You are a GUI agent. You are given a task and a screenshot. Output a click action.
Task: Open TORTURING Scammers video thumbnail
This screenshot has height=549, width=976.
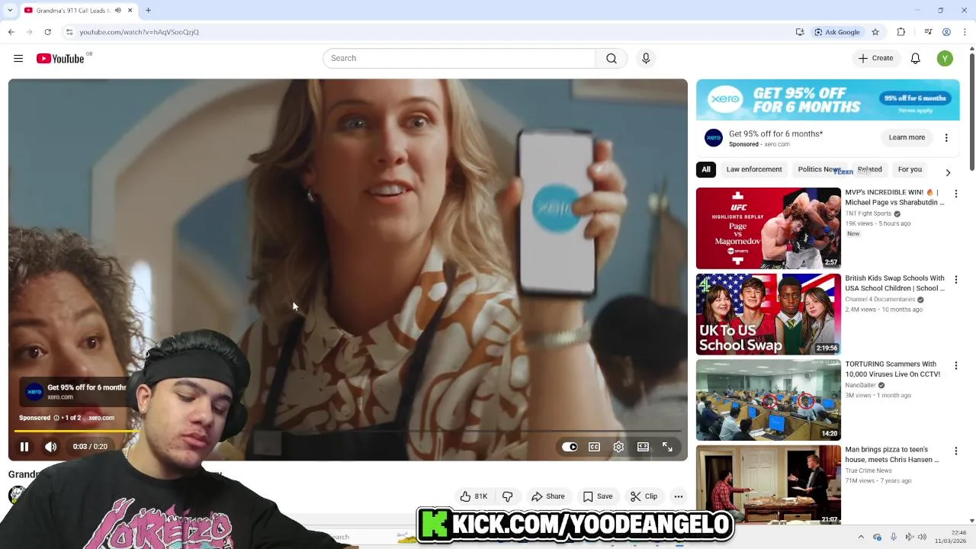[769, 400]
